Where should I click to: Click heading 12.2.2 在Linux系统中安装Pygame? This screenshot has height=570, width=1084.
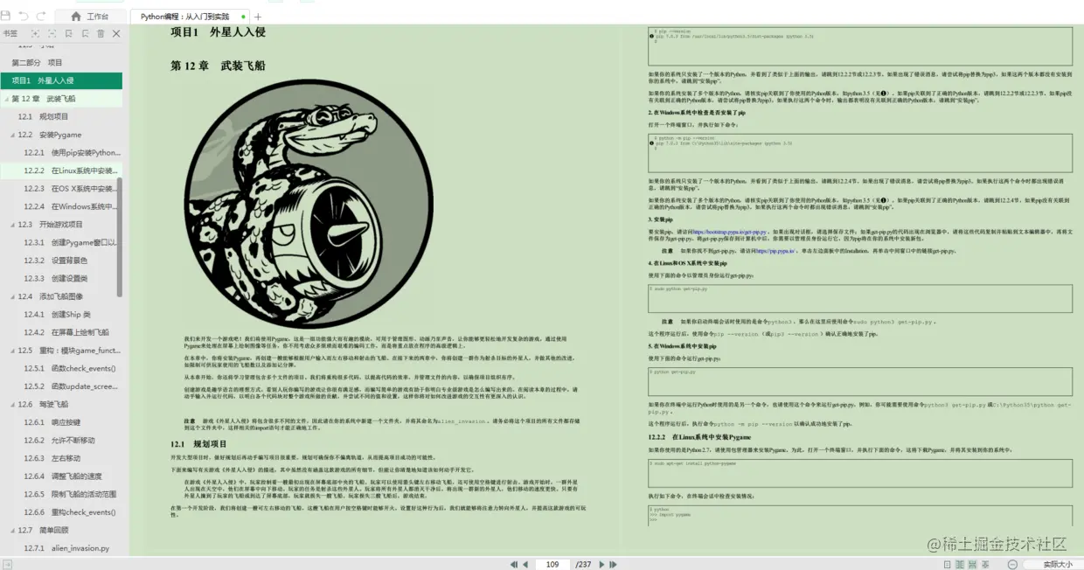point(700,437)
